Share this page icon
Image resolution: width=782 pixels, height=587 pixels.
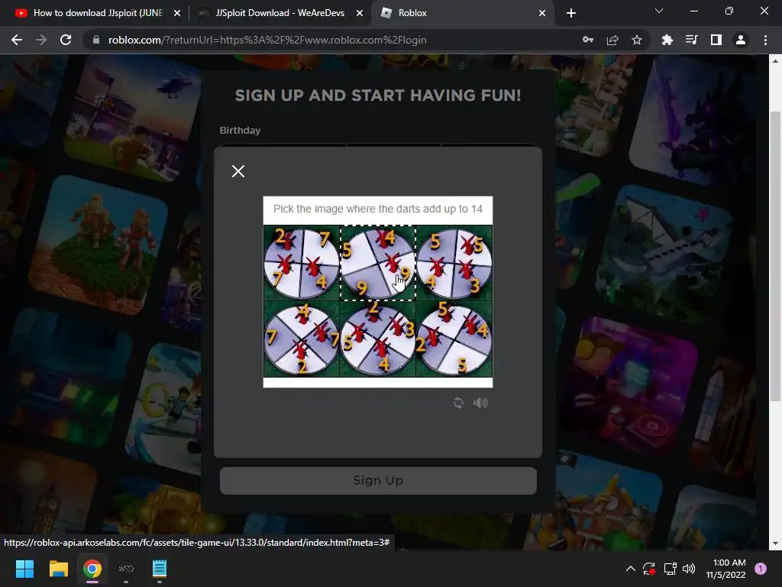(x=612, y=40)
